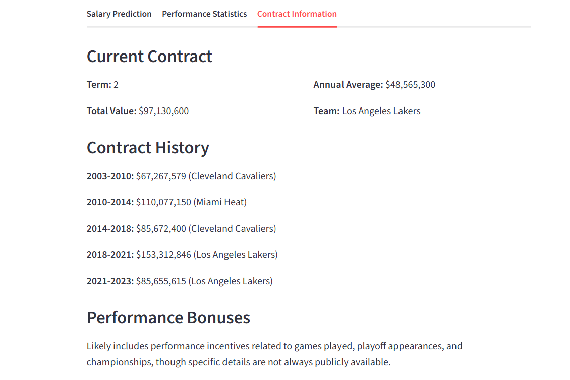Click the Current Contract heading
570x380 pixels.
point(149,57)
